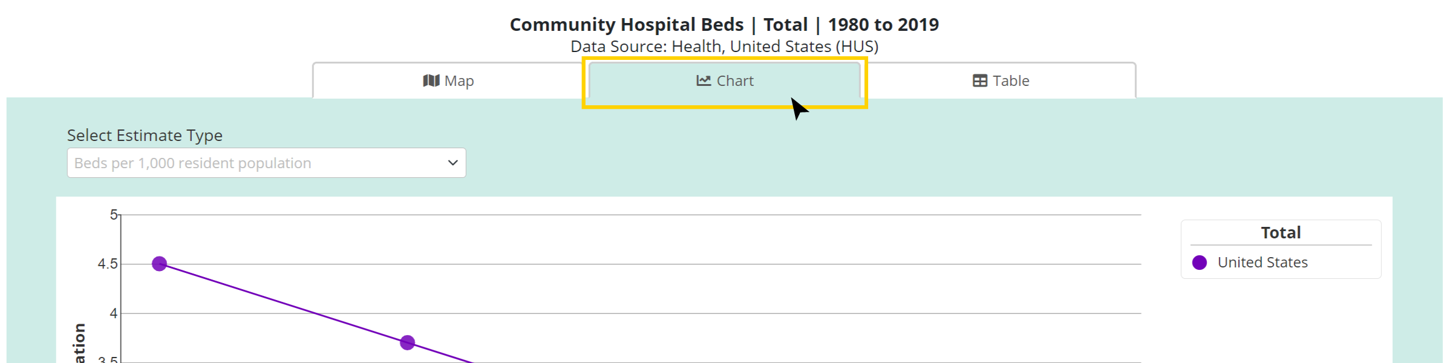Image resolution: width=1452 pixels, height=363 pixels.
Task: Click the y-axis label 4.5
Action: 108,264
